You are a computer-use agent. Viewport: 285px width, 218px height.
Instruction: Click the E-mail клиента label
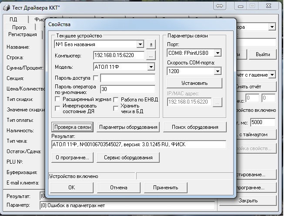23,183
